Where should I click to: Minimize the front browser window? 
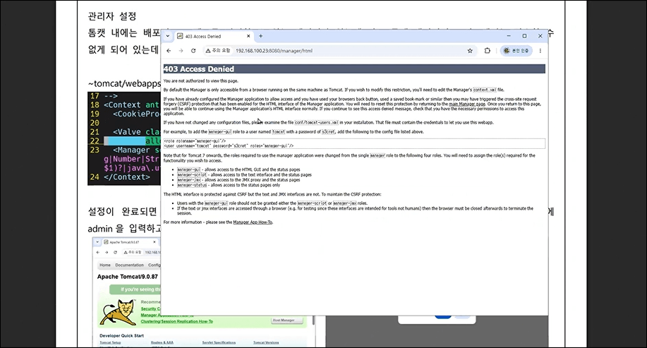point(509,36)
